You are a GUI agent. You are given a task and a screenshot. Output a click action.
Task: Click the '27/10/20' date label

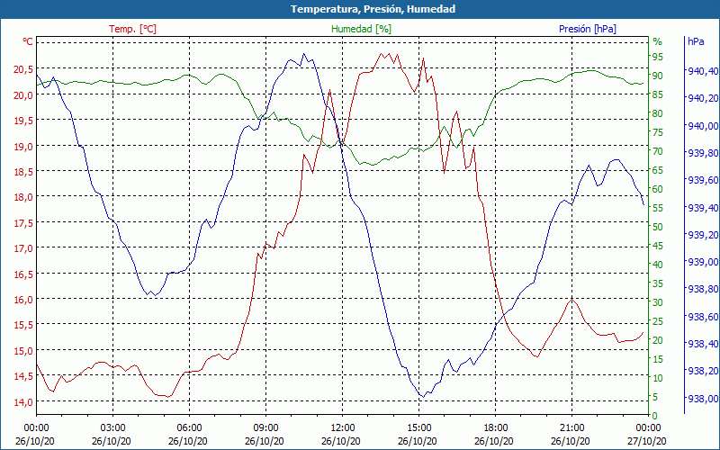click(646, 441)
